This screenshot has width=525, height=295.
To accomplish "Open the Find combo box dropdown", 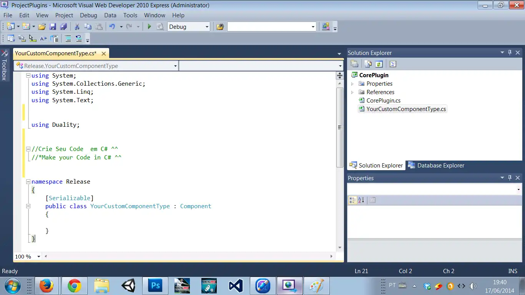I will [313, 27].
